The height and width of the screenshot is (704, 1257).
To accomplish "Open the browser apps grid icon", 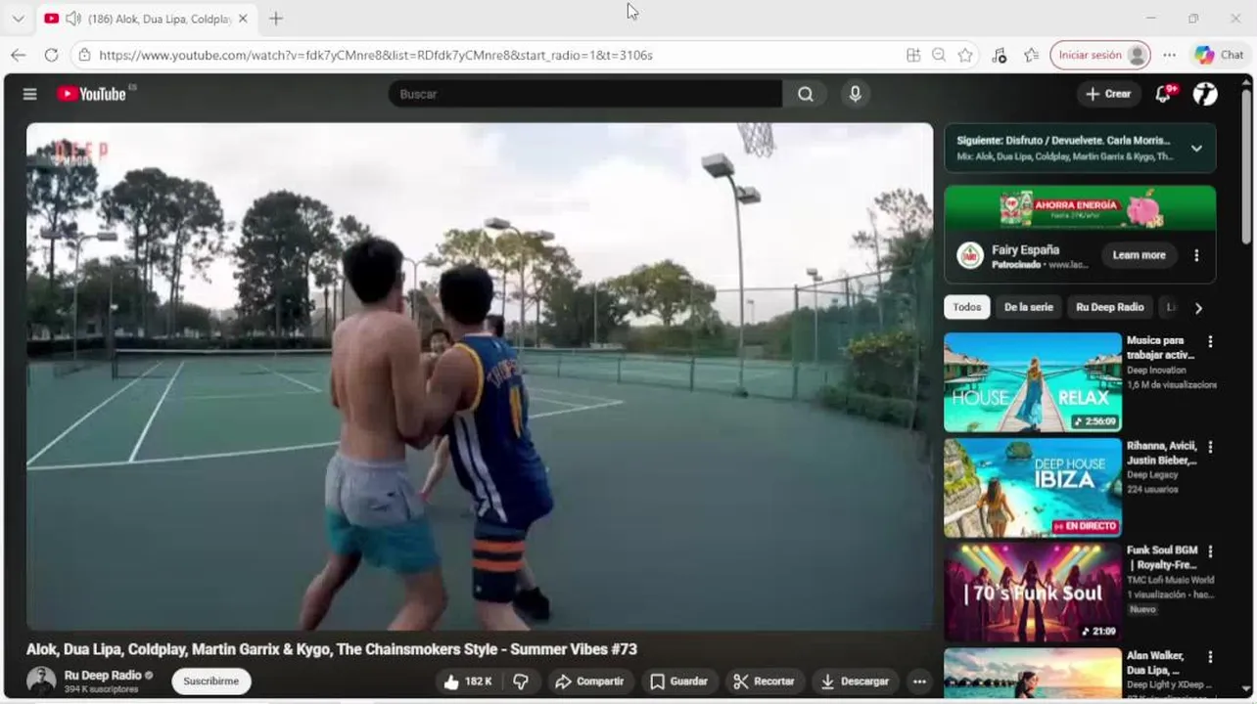I will [913, 55].
